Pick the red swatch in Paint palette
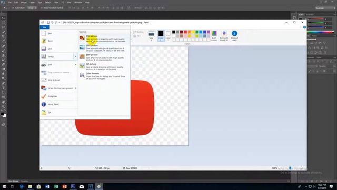Screen dimensions: 337x190 [185, 32]
